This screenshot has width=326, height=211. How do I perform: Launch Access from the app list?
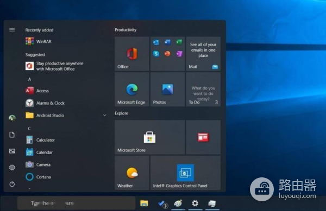(37, 91)
